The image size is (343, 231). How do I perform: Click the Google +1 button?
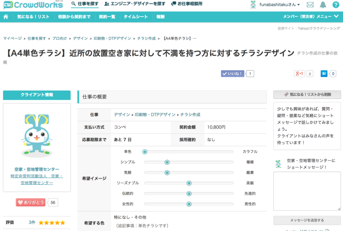299,74
